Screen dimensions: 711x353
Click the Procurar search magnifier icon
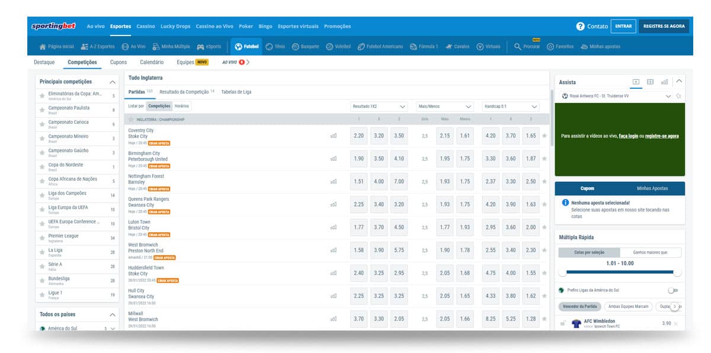(517, 47)
